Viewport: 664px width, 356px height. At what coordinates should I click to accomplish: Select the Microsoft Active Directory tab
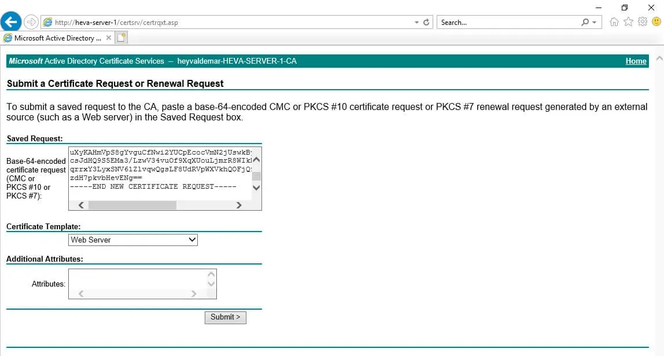[x=58, y=38]
